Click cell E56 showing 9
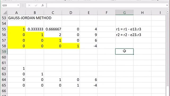This screenshot has width=170, height=96. coord(88,35)
